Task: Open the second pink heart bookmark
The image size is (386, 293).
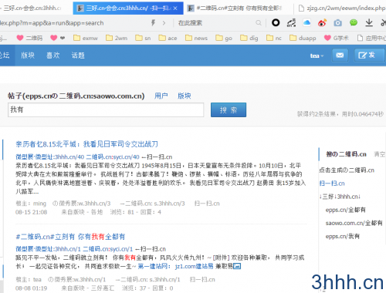Action: [57, 38]
